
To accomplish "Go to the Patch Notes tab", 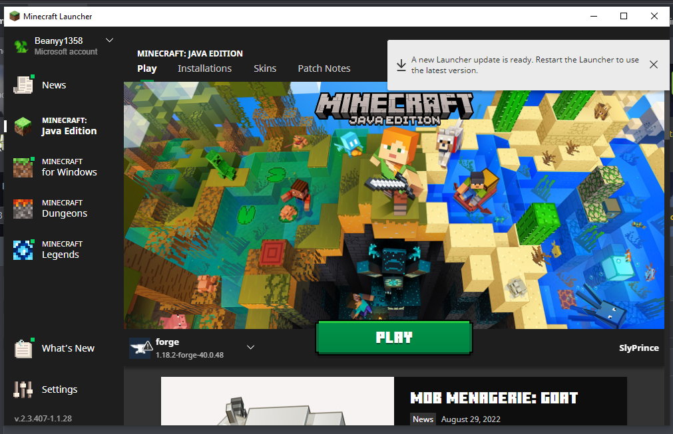I will 324,68.
